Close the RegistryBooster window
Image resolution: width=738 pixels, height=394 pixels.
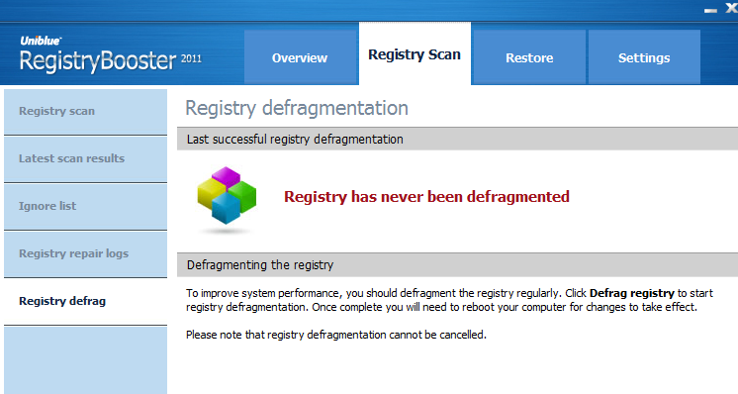[x=732, y=8]
